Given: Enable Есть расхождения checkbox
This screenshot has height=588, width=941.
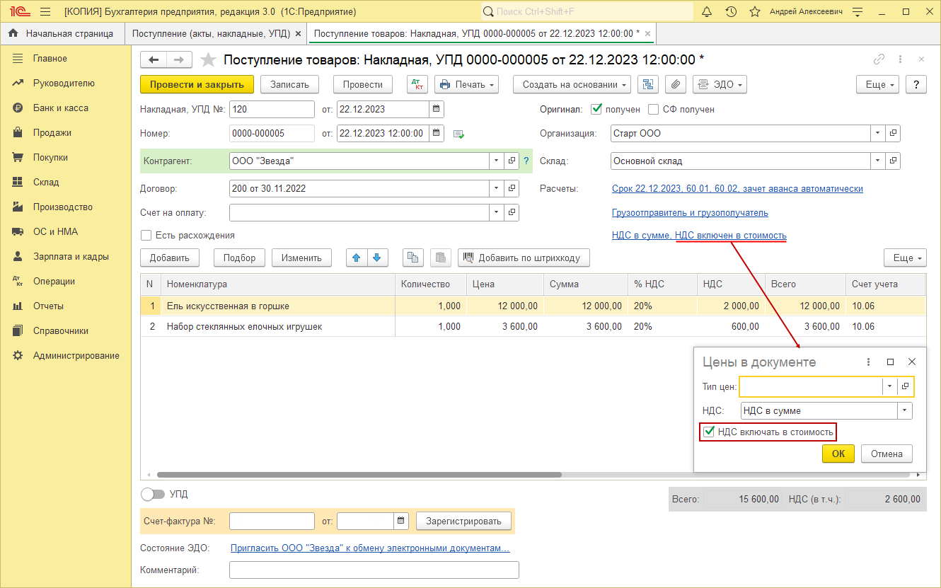Looking at the screenshot, I should pos(146,235).
